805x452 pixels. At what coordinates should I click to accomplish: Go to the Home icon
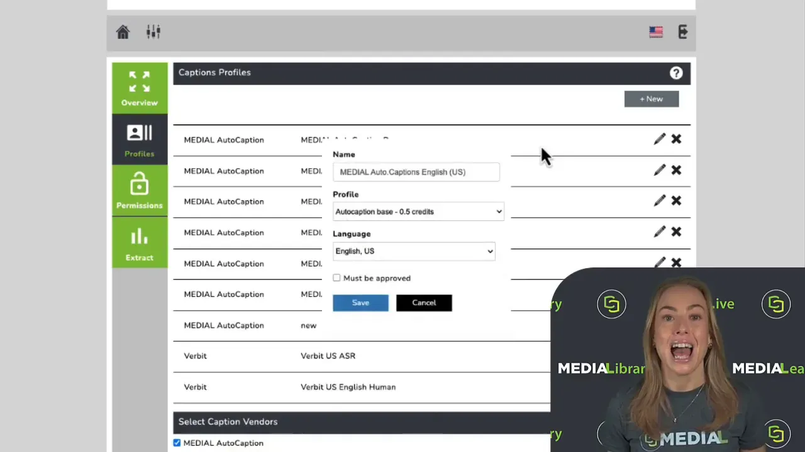tap(123, 32)
